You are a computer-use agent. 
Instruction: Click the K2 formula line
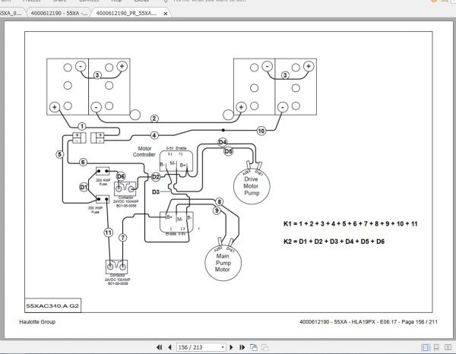(334, 242)
